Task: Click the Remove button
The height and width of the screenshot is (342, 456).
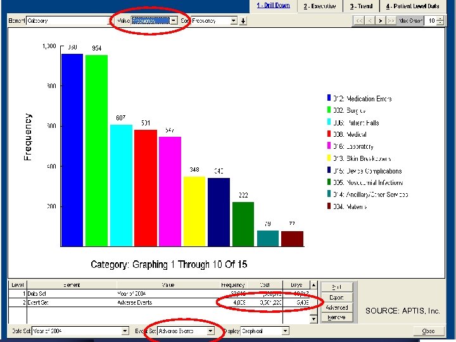Action: point(337,317)
